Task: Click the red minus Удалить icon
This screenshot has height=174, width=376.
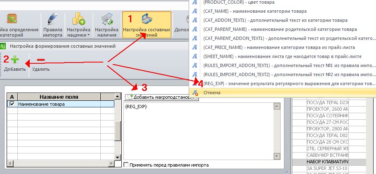Action: tap(41, 60)
